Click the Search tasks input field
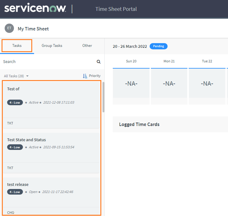Screen dimensions: 228x216 pos(46,62)
